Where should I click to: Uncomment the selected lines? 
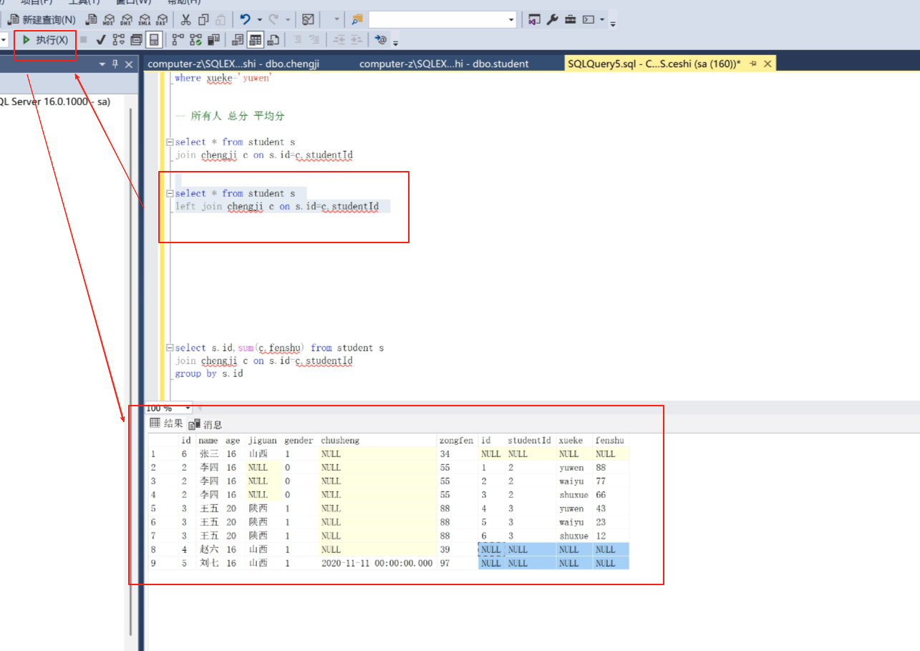314,40
